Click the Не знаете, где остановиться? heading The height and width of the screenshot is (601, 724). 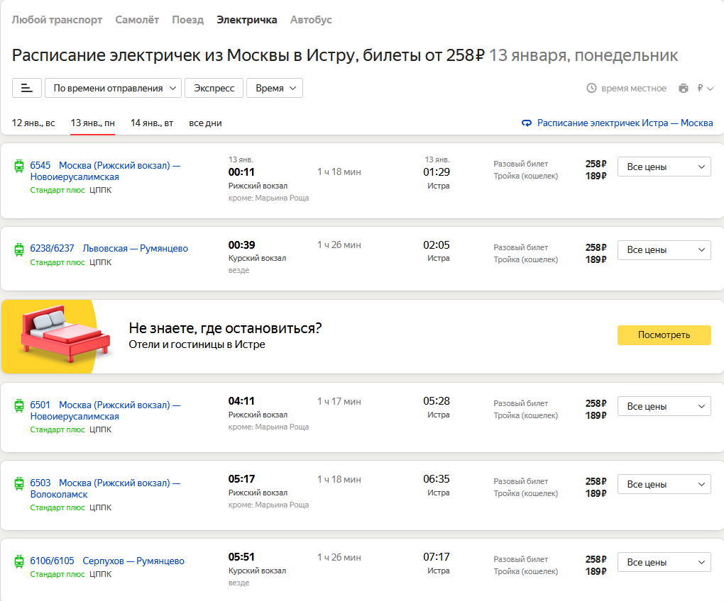click(x=225, y=328)
